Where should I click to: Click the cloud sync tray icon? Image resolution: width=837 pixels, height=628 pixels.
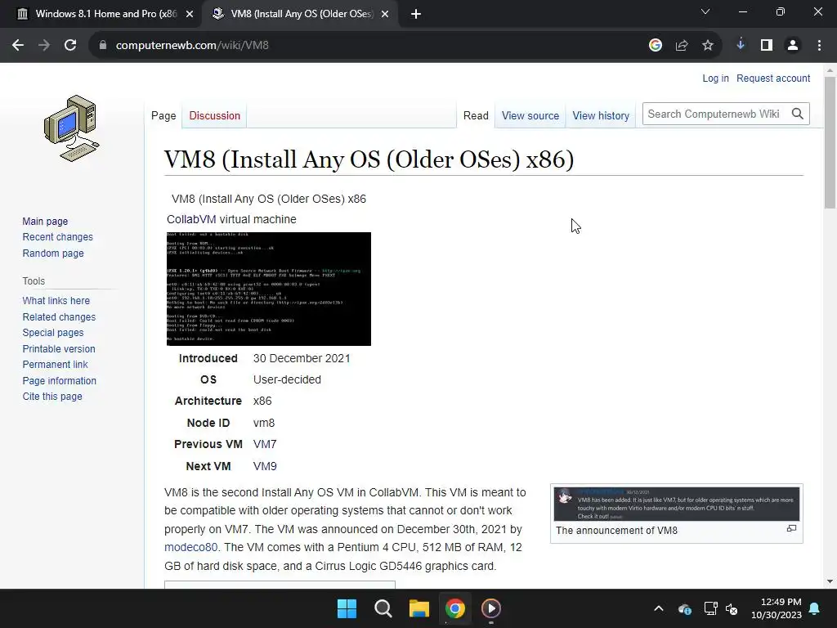pyautogui.click(x=685, y=608)
